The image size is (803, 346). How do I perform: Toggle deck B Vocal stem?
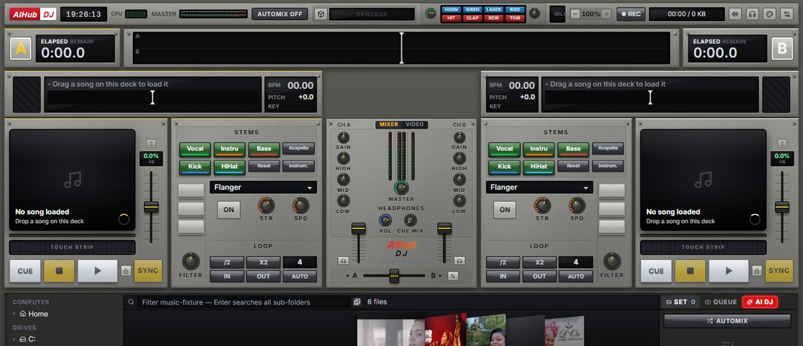tap(504, 149)
